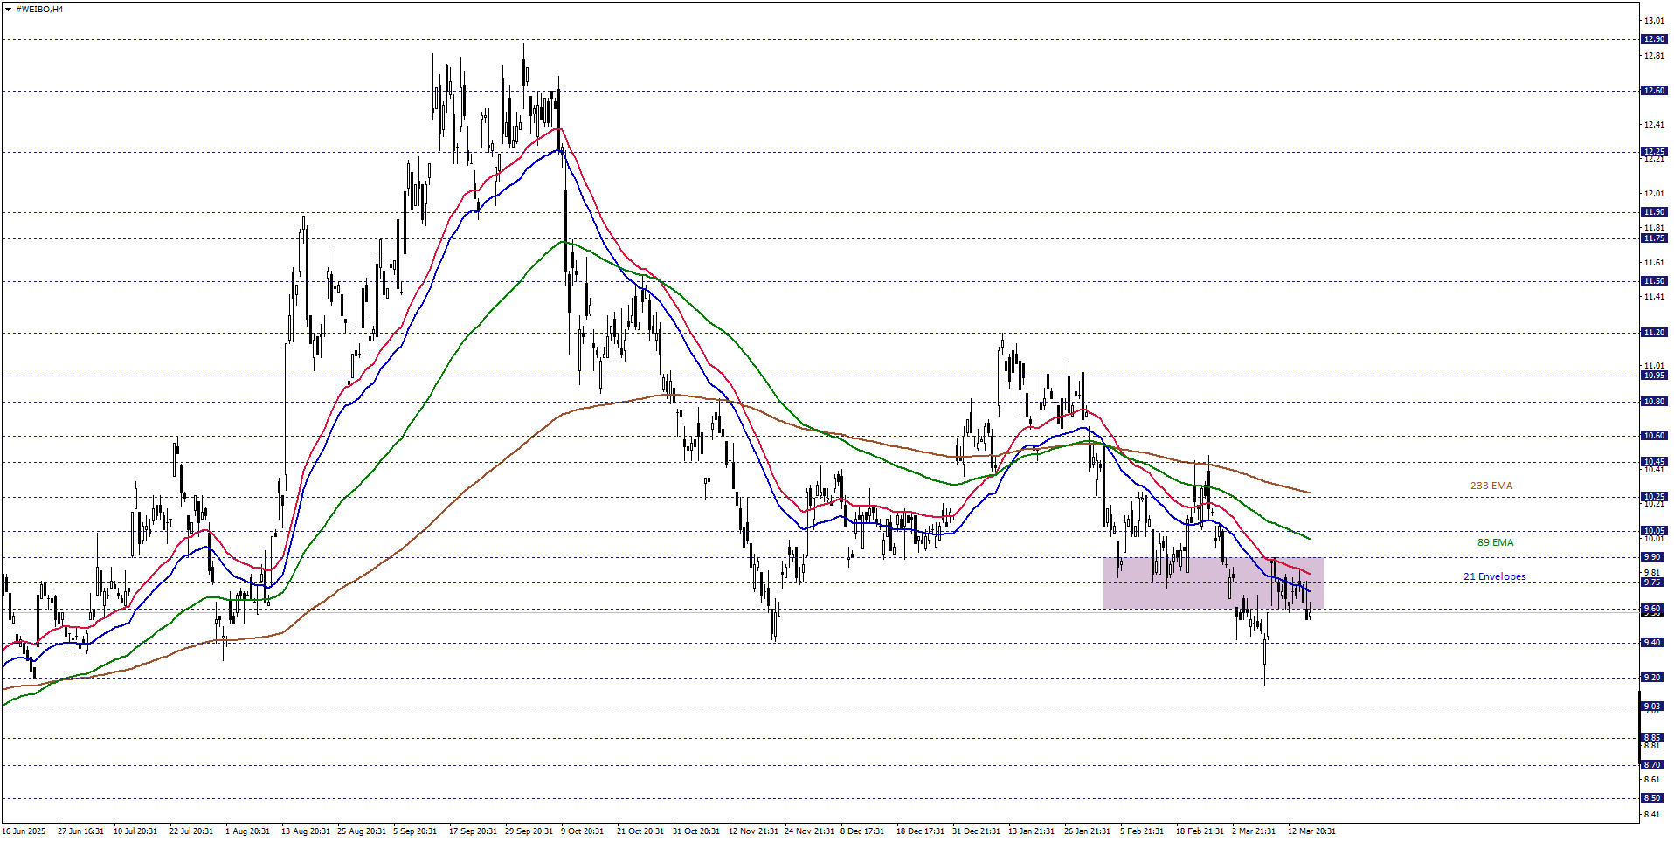Click the 31 Dec 21:31 time label
Screen dimensions: 1674x841
(x=976, y=831)
